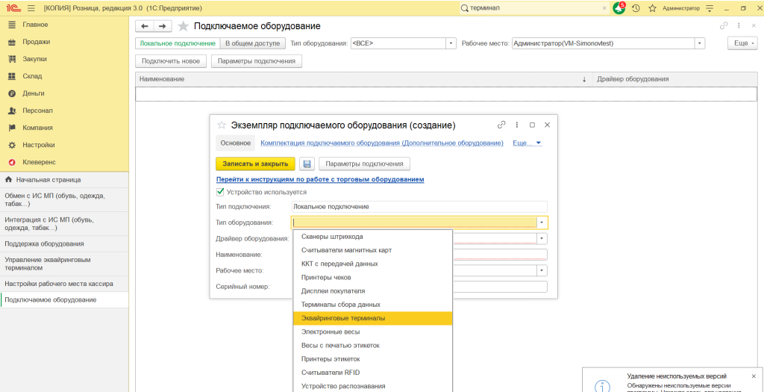The height and width of the screenshot is (392, 764).
Task: Click the star in the Экземпляр dialog title
Action: pyautogui.click(x=221, y=125)
